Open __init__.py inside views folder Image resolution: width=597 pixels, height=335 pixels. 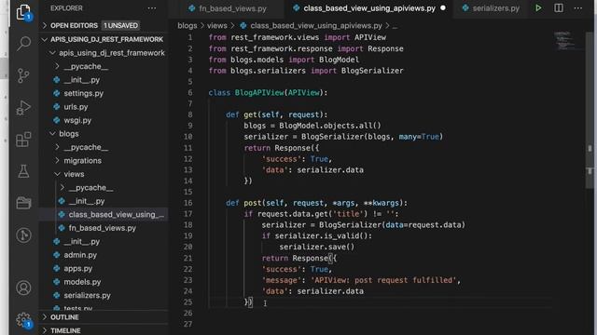tap(87, 201)
